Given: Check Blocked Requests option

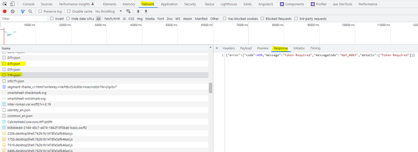Looking at the screenshot, I should [262, 19].
